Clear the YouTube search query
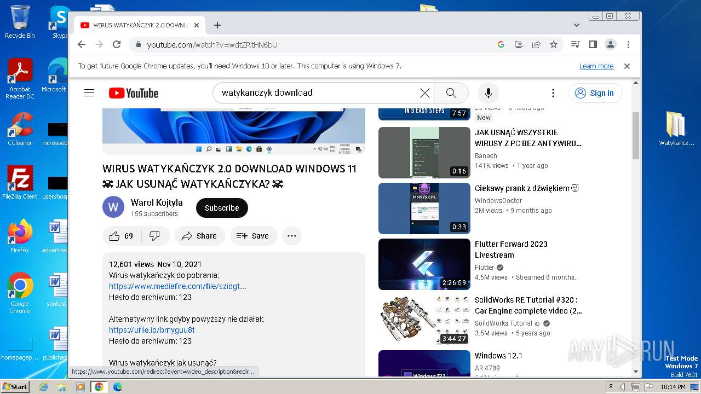The width and height of the screenshot is (701, 394). [424, 93]
